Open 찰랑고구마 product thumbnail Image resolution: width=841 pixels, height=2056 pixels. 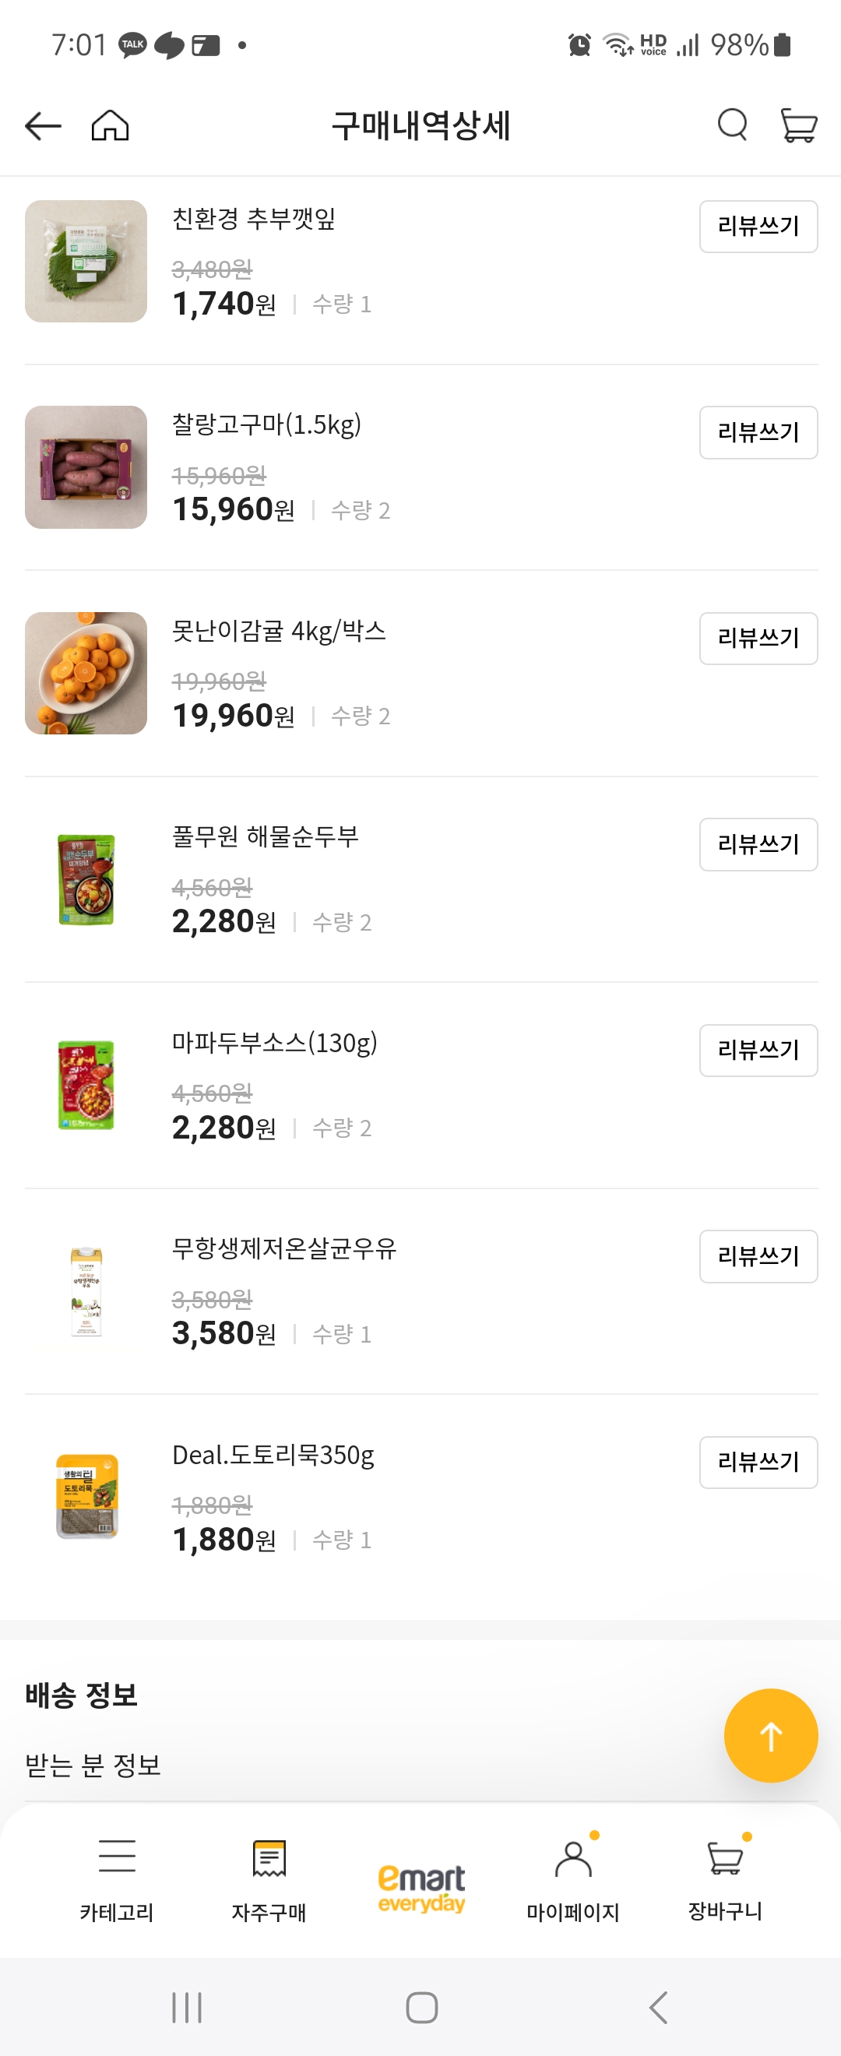[x=86, y=467]
